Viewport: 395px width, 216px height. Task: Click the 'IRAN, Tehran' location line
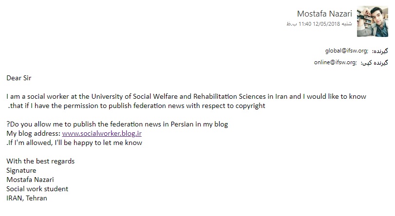(27, 198)
